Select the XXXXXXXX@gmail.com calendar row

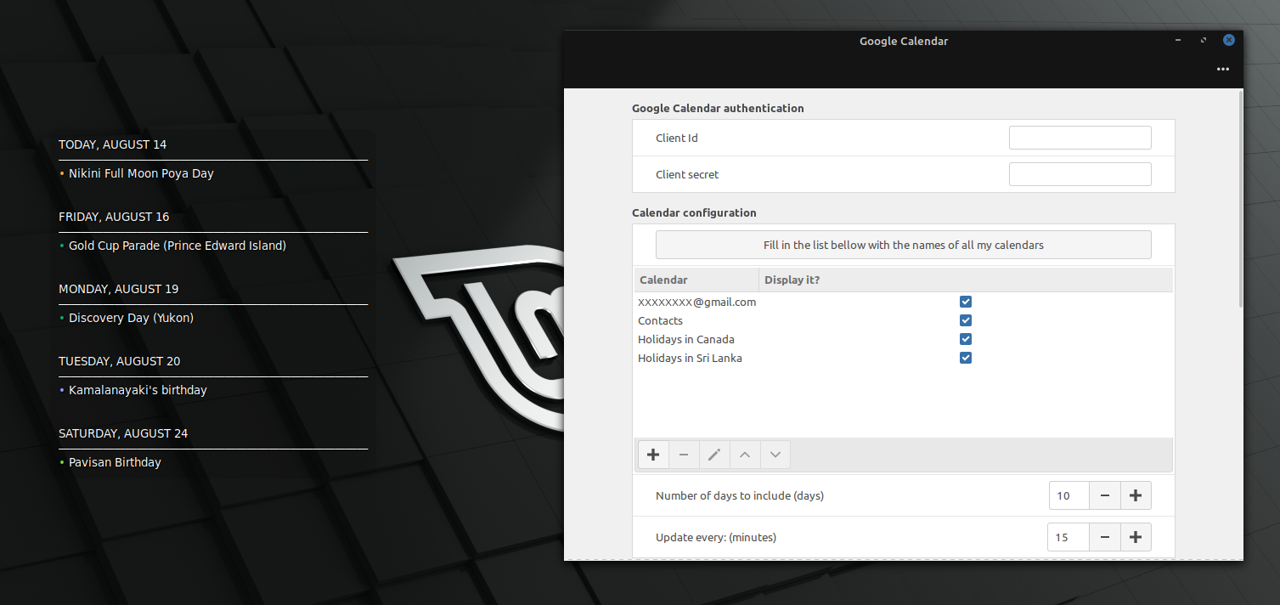904,302
